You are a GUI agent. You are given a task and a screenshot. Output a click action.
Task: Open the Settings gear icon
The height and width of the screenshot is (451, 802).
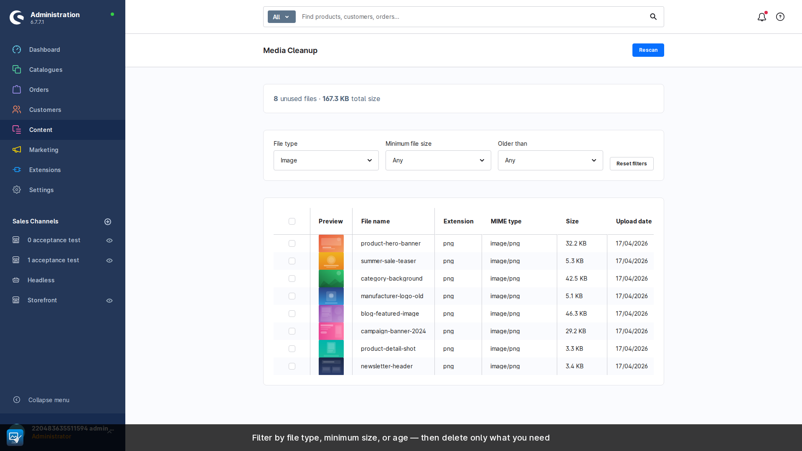point(17,190)
